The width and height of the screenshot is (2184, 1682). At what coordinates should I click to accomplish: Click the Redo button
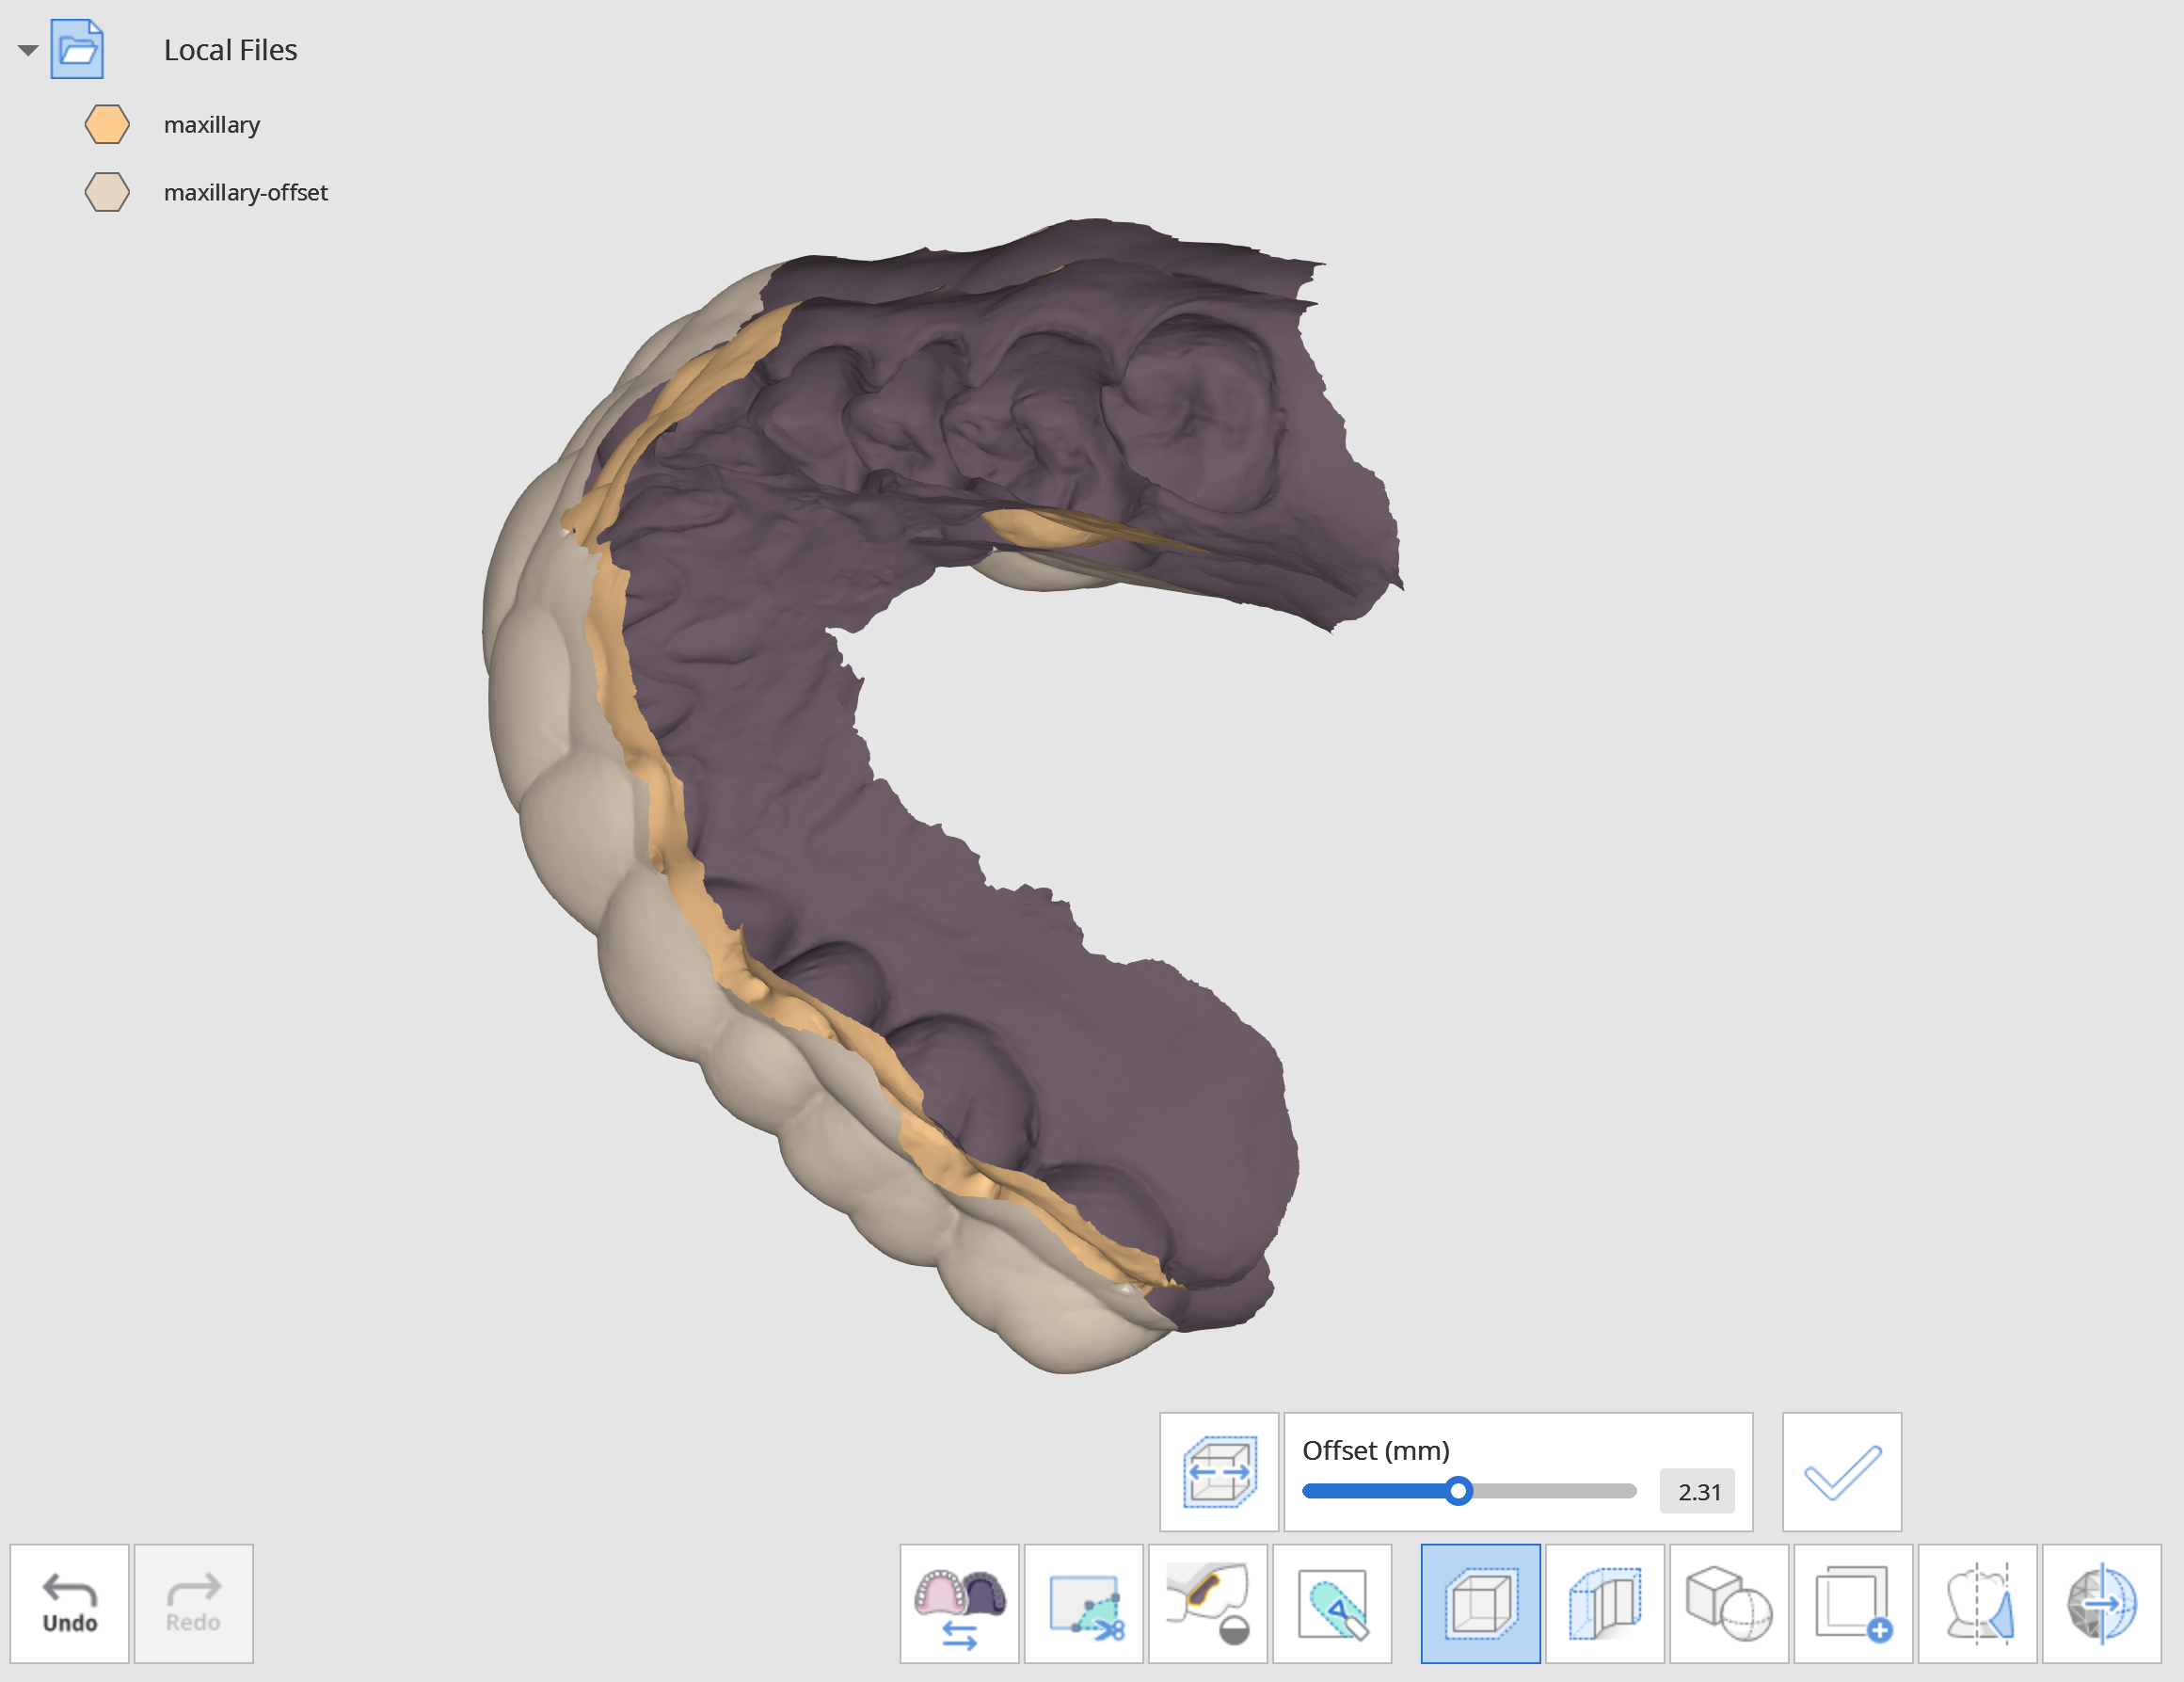(x=194, y=1603)
